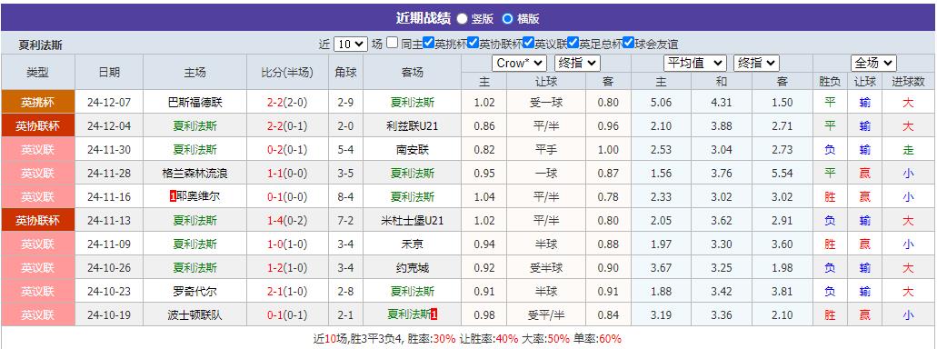The width and height of the screenshot is (937, 349).
Task: Click the 1-4(0-2) score on 24-11-13
Action: [x=287, y=221]
